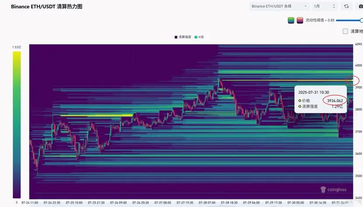Click the 流动性阈值 = 0.85 label

point(320,20)
